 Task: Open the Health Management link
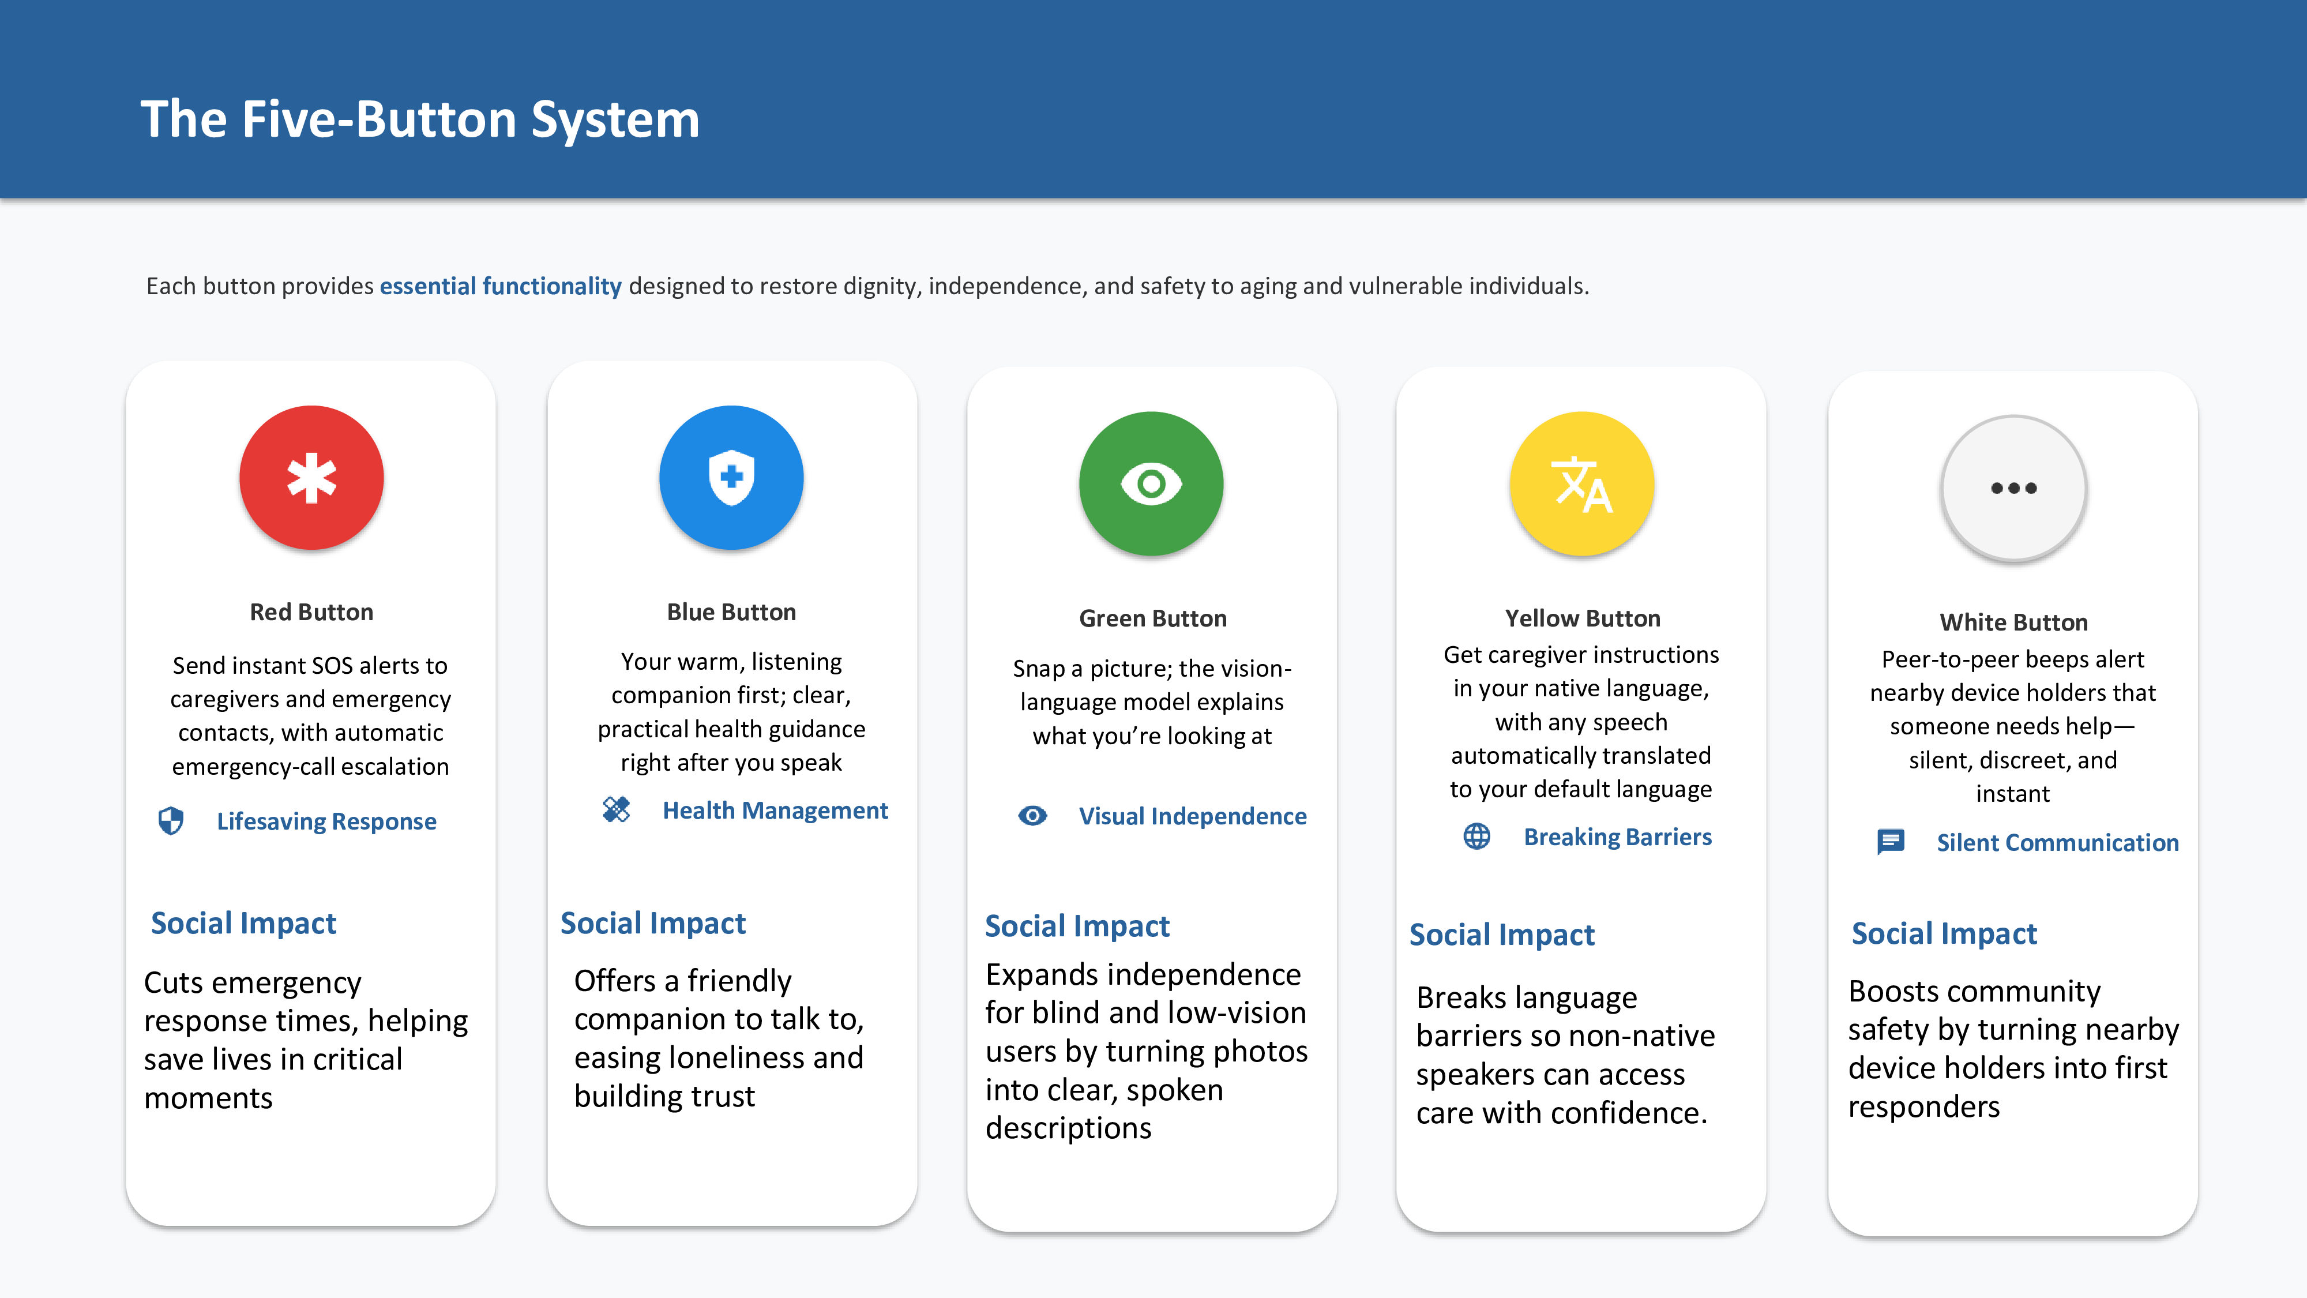pyautogui.click(x=775, y=810)
